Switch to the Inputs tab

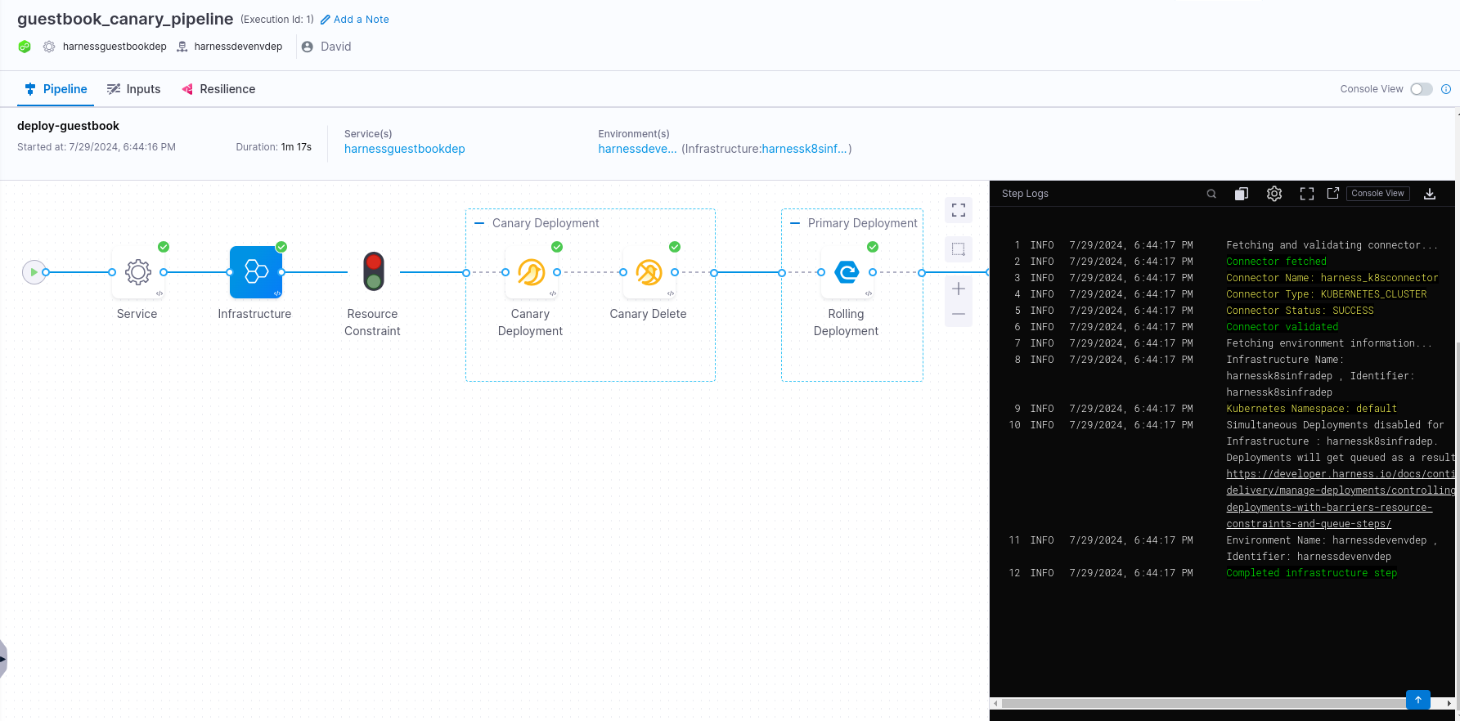pyautogui.click(x=134, y=89)
